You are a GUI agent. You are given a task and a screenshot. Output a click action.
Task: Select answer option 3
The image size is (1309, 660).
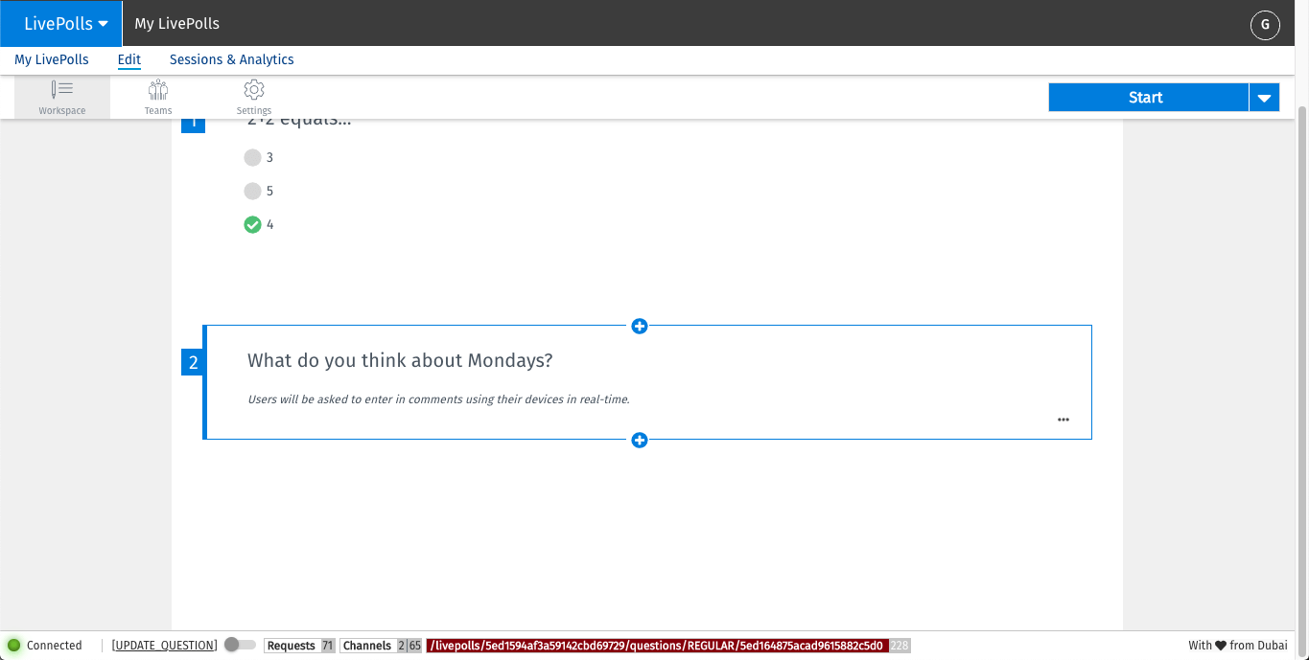point(252,157)
